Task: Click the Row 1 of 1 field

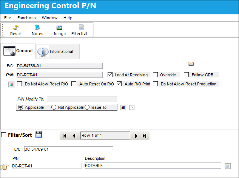Action: [x=105, y=135]
